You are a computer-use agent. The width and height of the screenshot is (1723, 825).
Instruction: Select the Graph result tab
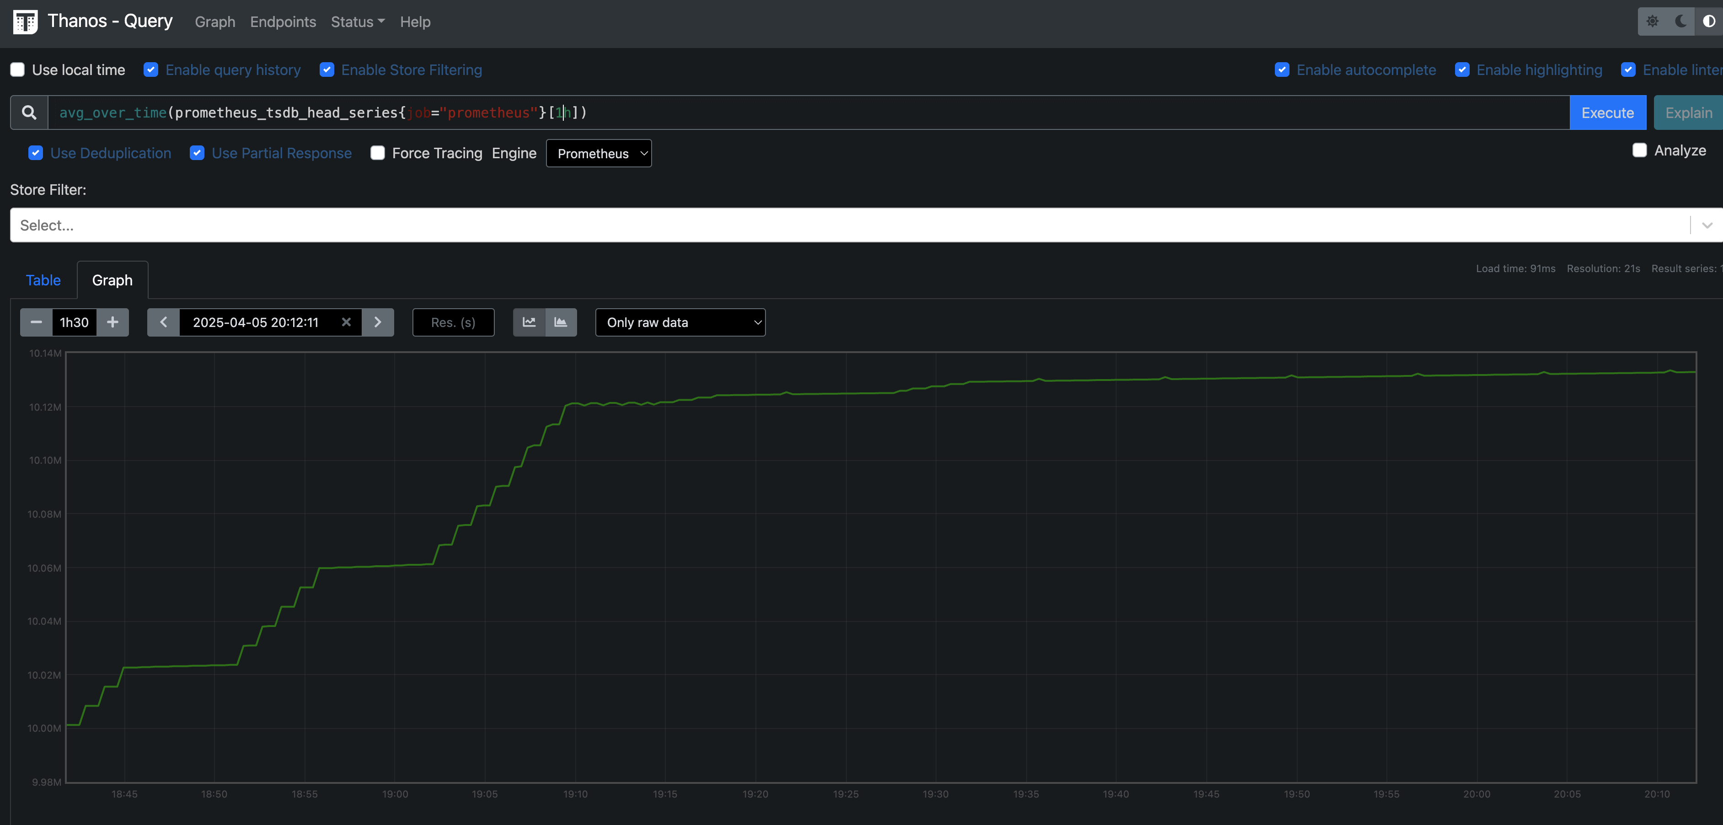pos(112,280)
